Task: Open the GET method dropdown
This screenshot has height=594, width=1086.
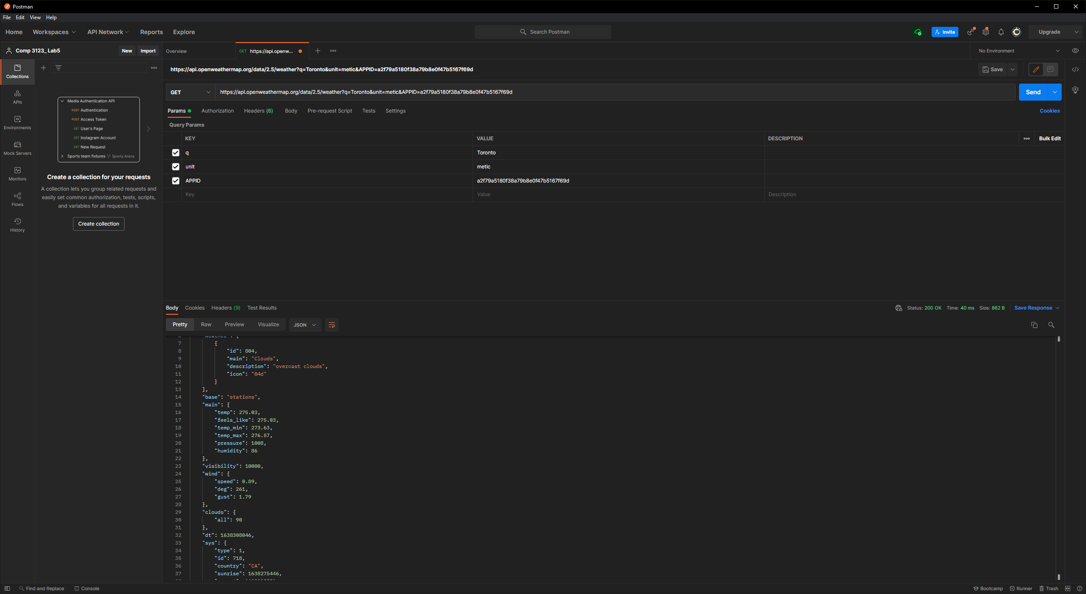Action: click(x=190, y=92)
